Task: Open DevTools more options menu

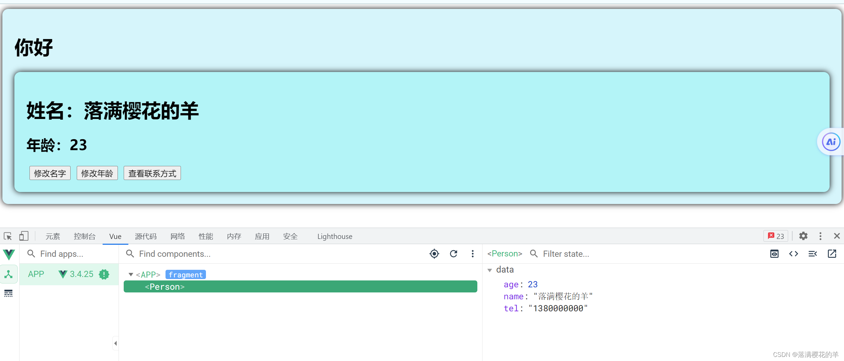Action: 820,236
